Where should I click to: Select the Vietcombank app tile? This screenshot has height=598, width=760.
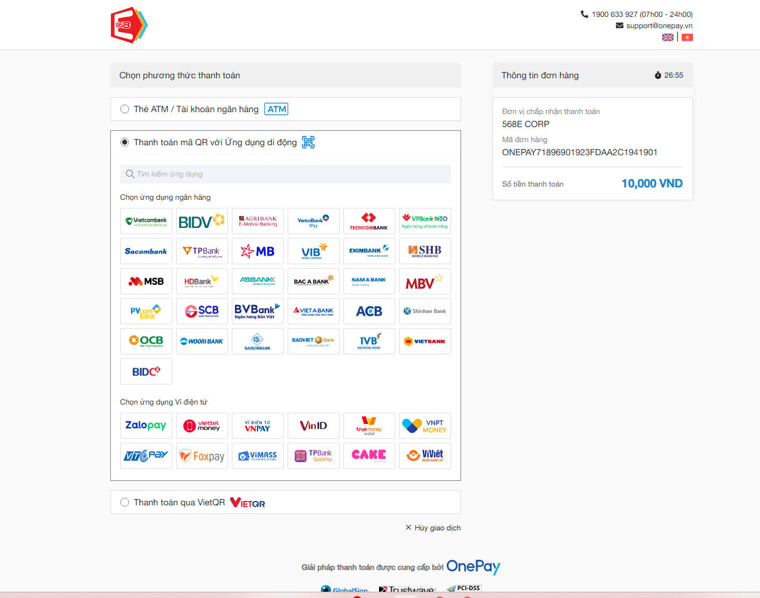(x=146, y=221)
